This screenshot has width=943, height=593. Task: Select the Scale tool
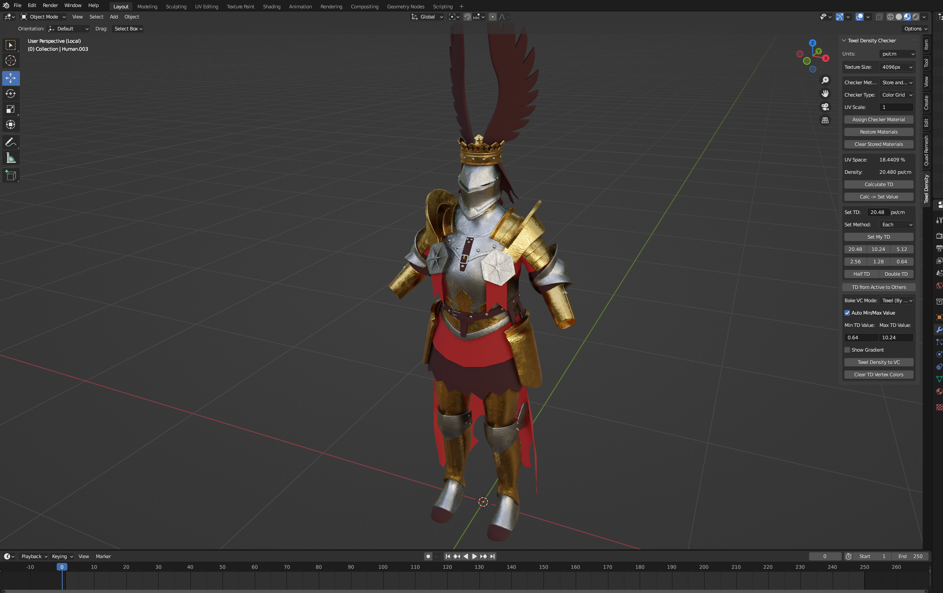[11, 109]
